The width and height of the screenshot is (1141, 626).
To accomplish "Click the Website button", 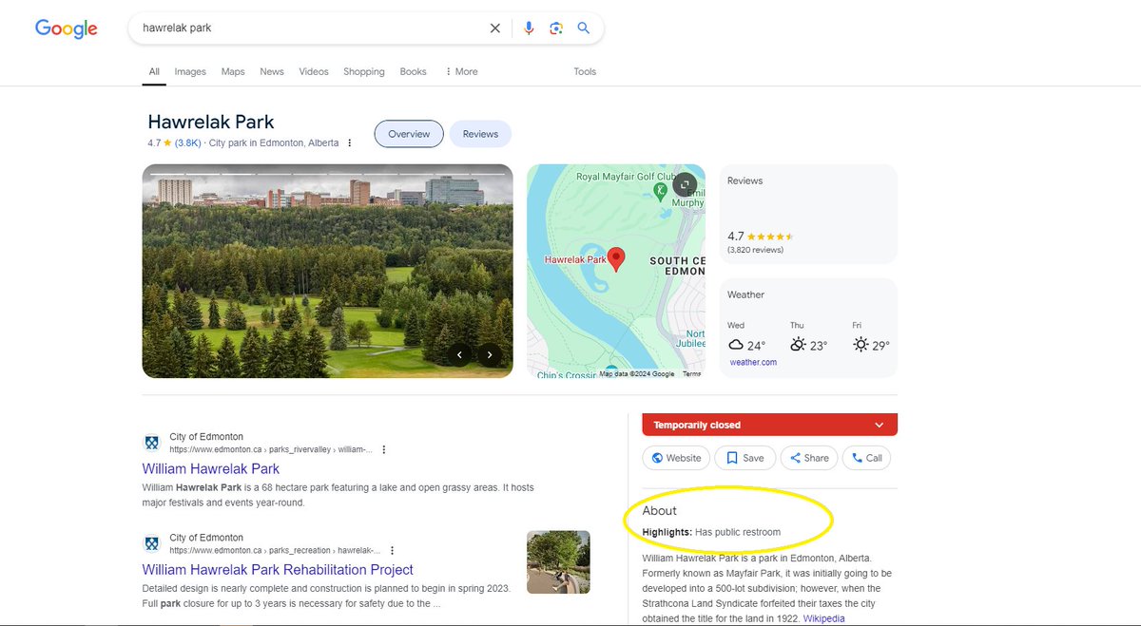I will pos(676,458).
